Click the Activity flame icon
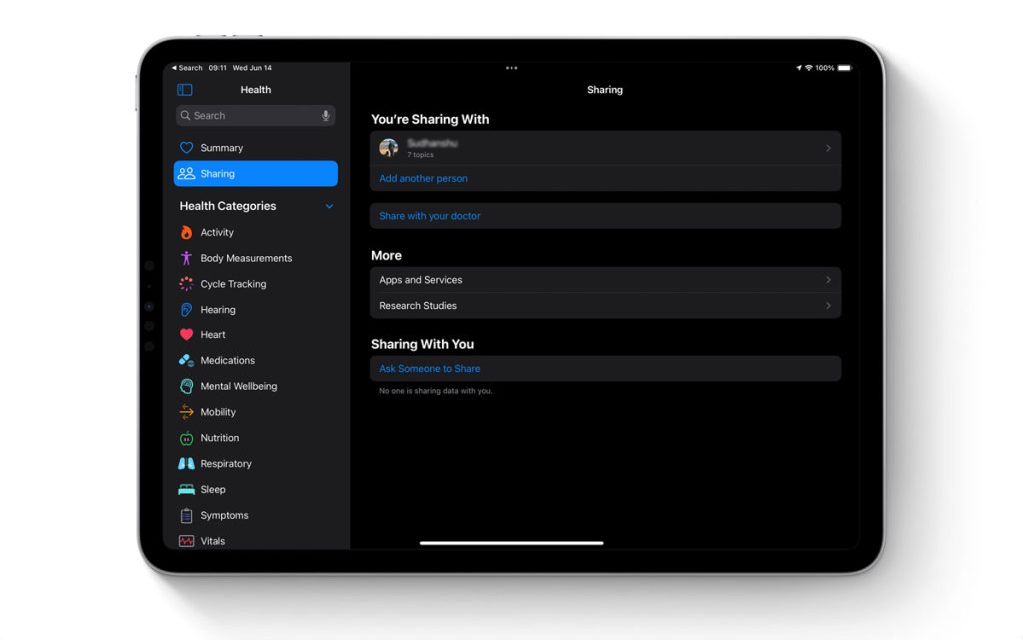 point(186,232)
